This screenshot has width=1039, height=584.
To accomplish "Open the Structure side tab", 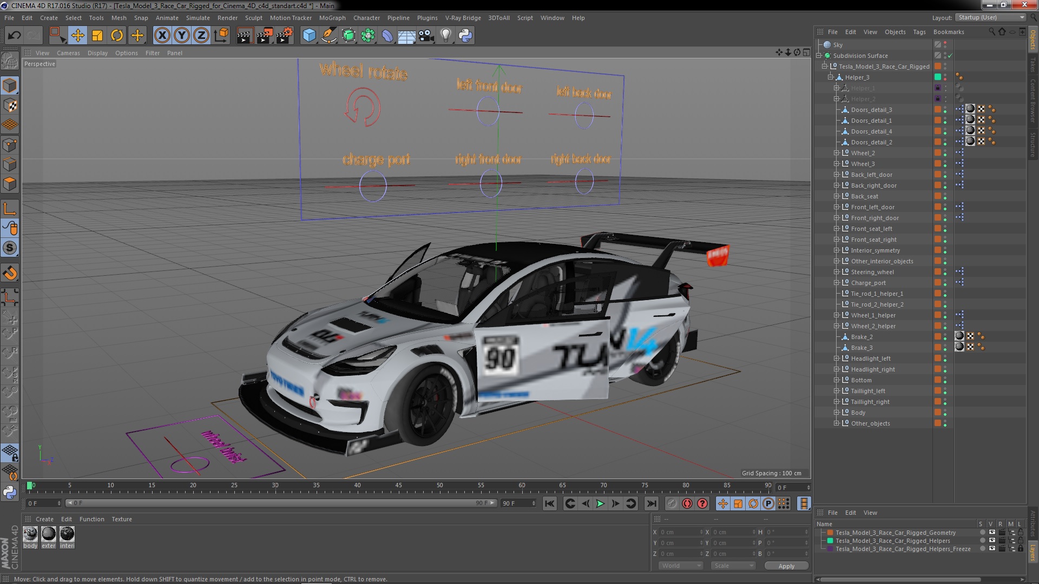I will 1033,144.
